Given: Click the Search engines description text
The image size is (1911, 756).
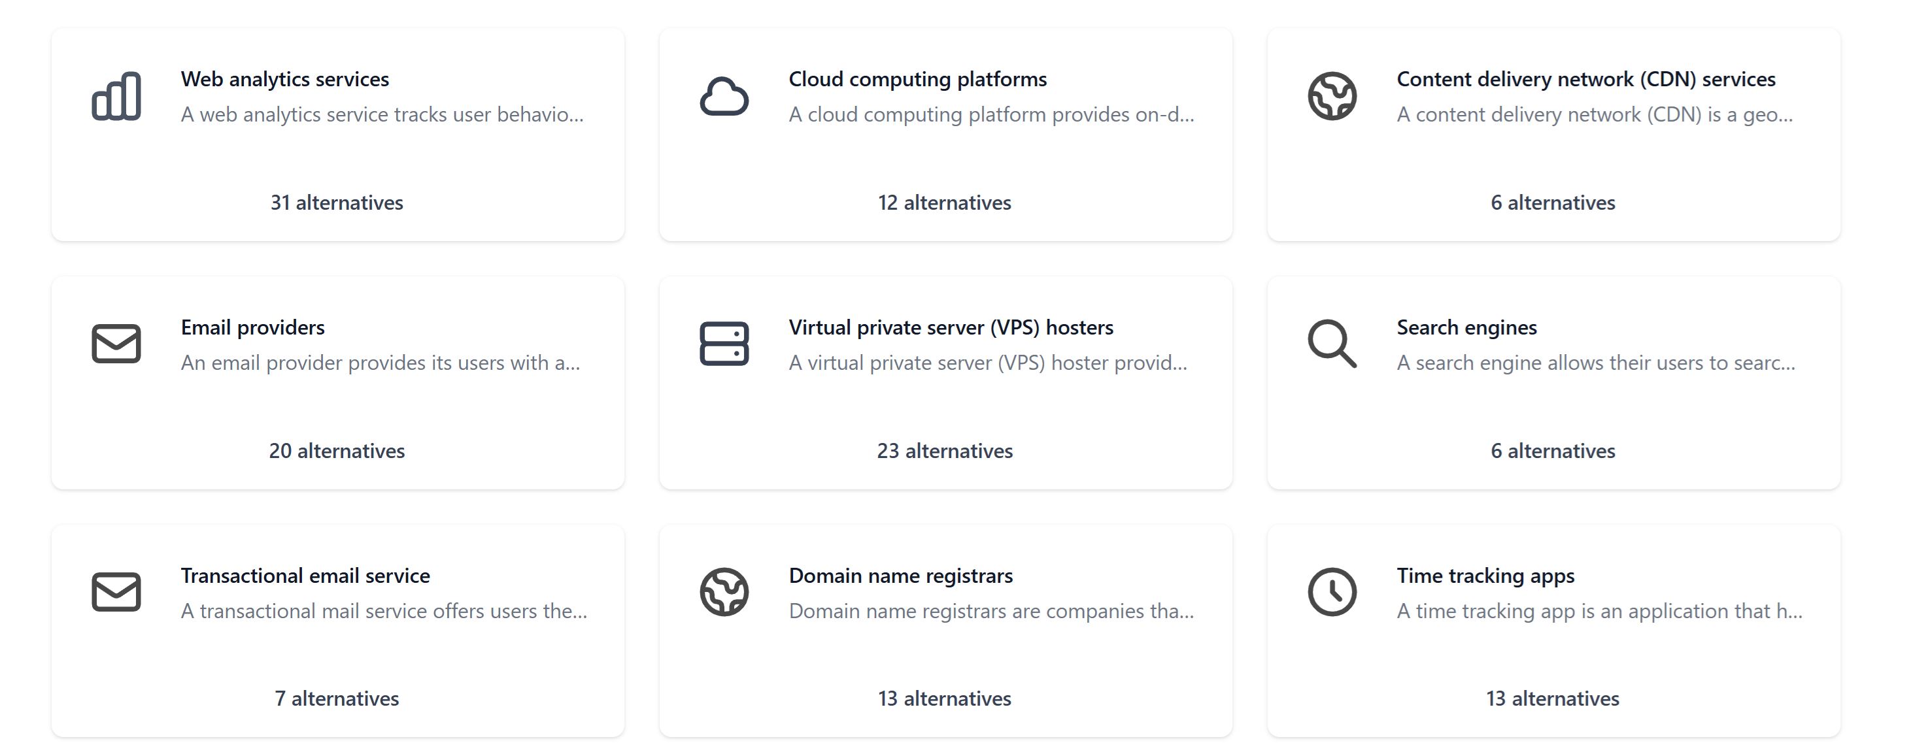Looking at the screenshot, I should (x=1595, y=363).
